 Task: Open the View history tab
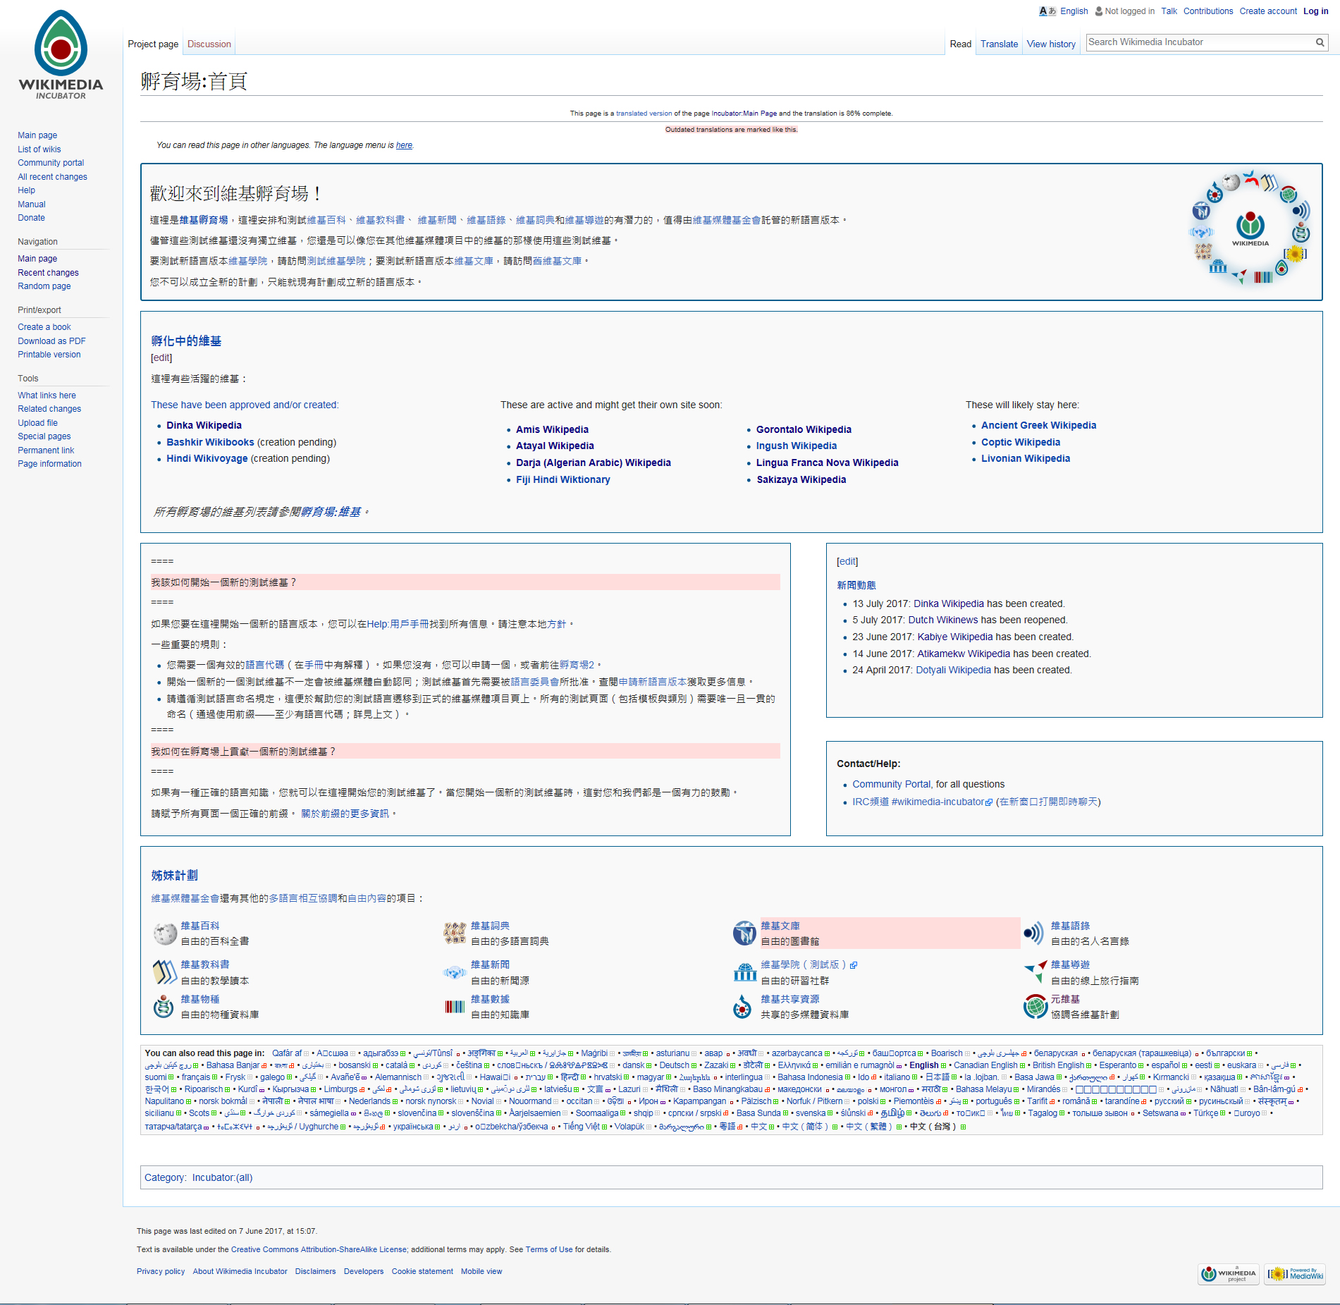click(1051, 44)
